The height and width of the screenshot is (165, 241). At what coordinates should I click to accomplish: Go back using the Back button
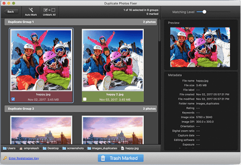click(x=11, y=12)
